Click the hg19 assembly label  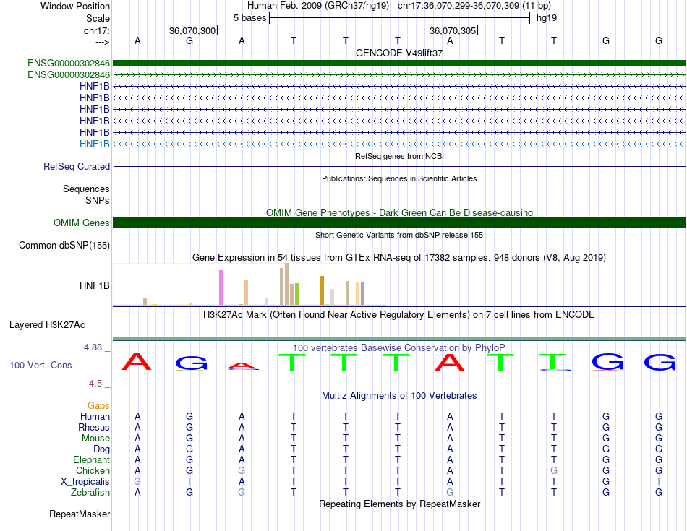point(547,18)
